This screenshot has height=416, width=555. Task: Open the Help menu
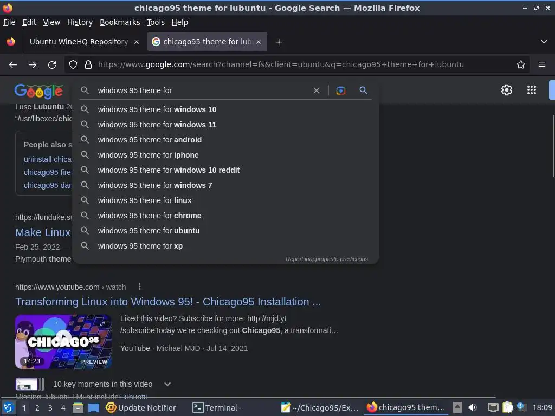pyautogui.click(x=179, y=22)
